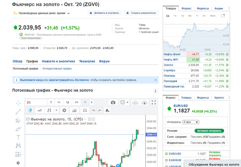Switch chart style to bars
This screenshot has height=167, width=241.
click(x=49, y=110)
